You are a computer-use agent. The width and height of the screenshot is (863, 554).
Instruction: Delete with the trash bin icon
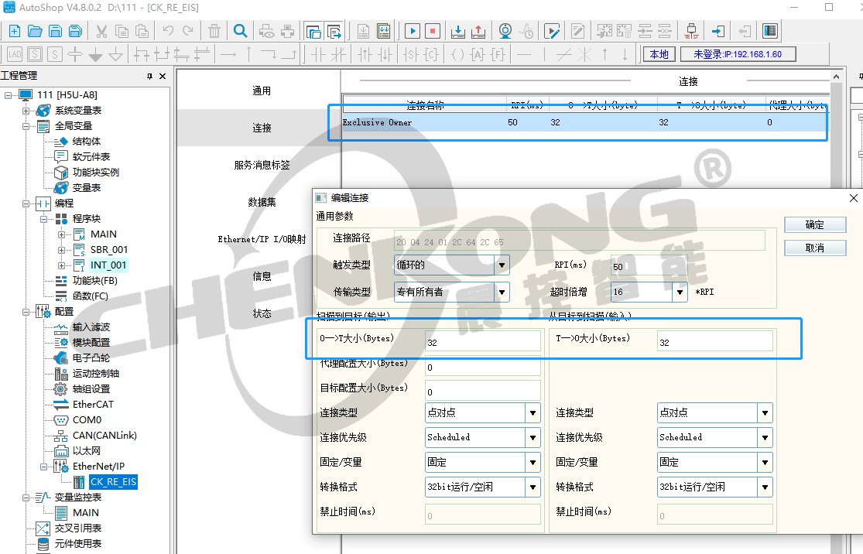214,31
